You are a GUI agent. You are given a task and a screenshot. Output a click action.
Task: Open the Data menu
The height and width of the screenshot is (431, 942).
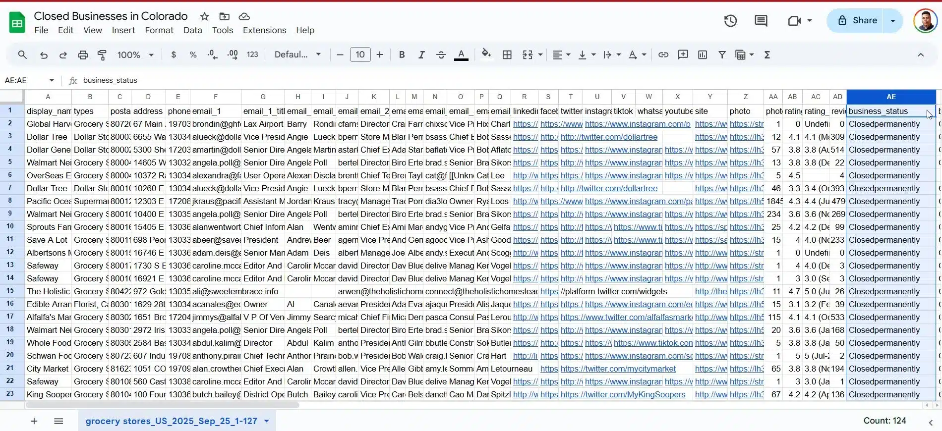[x=193, y=30]
